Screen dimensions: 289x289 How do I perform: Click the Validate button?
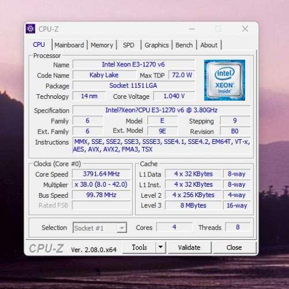point(190,247)
